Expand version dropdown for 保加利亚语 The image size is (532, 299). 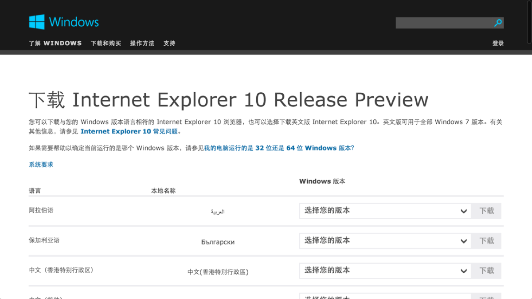pos(385,240)
